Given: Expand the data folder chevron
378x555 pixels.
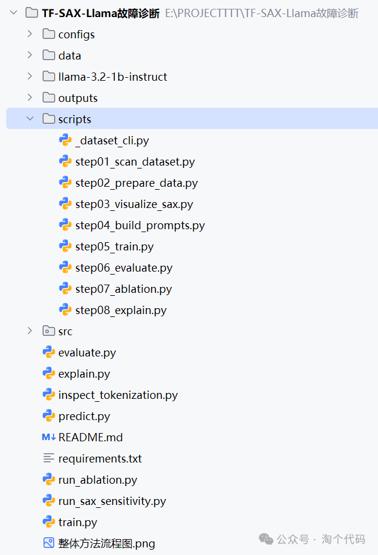Looking at the screenshot, I should 30,55.
